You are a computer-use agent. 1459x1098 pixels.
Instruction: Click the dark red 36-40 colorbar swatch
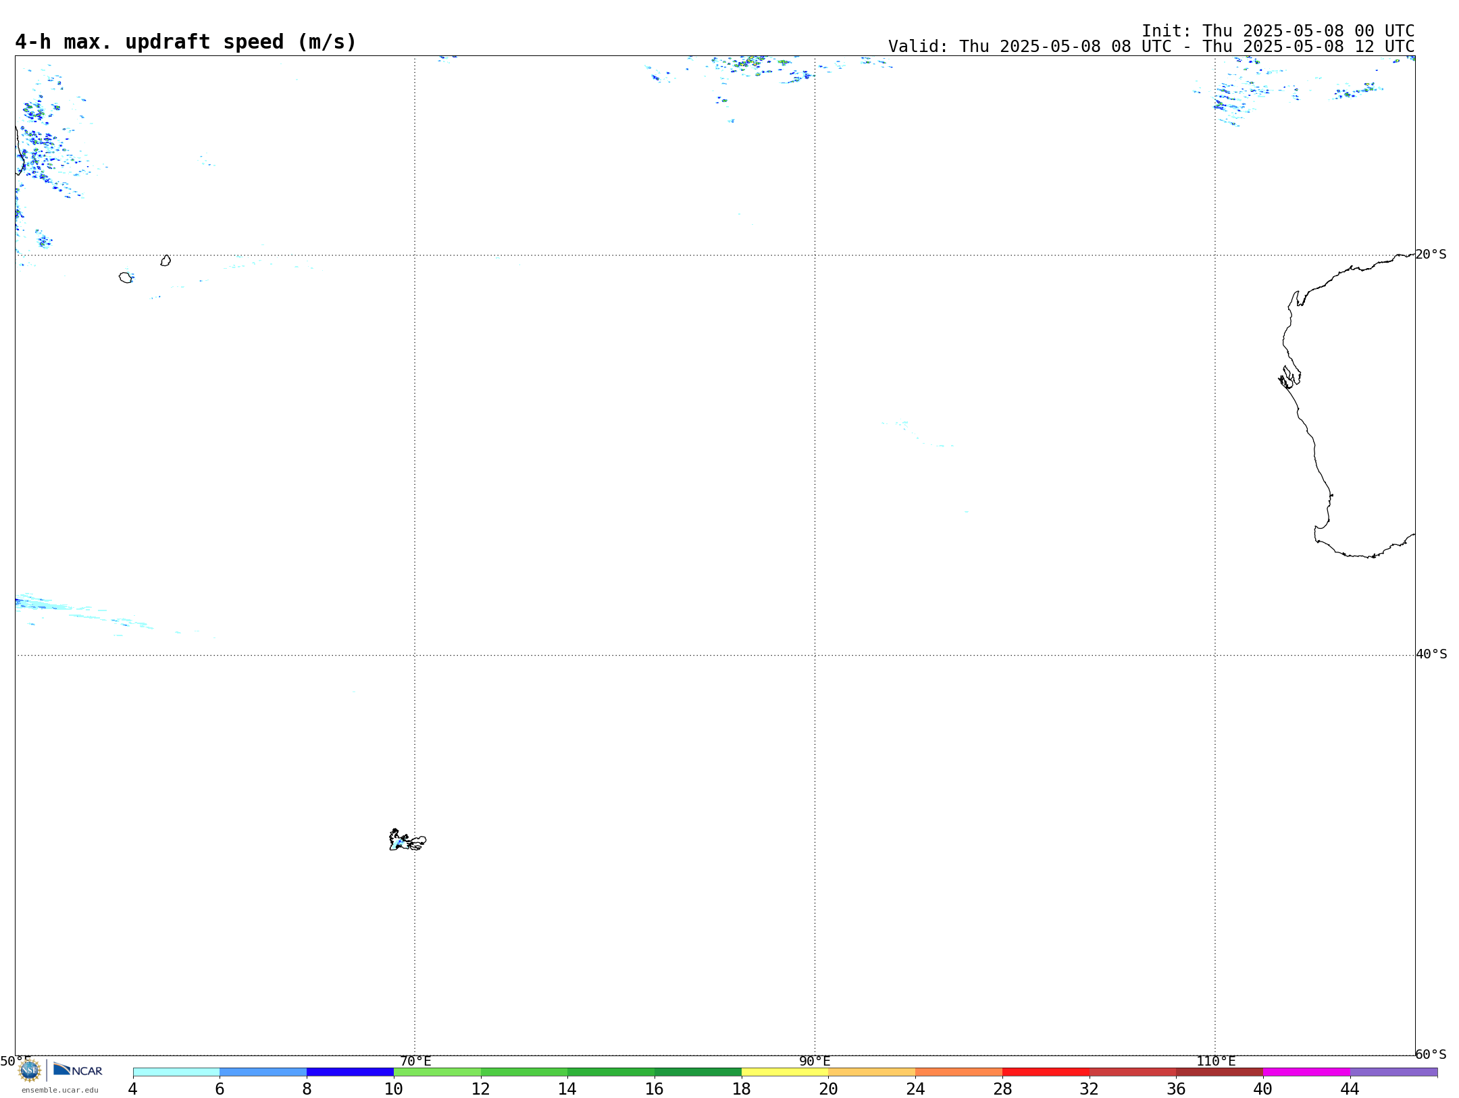[x=1219, y=1072]
